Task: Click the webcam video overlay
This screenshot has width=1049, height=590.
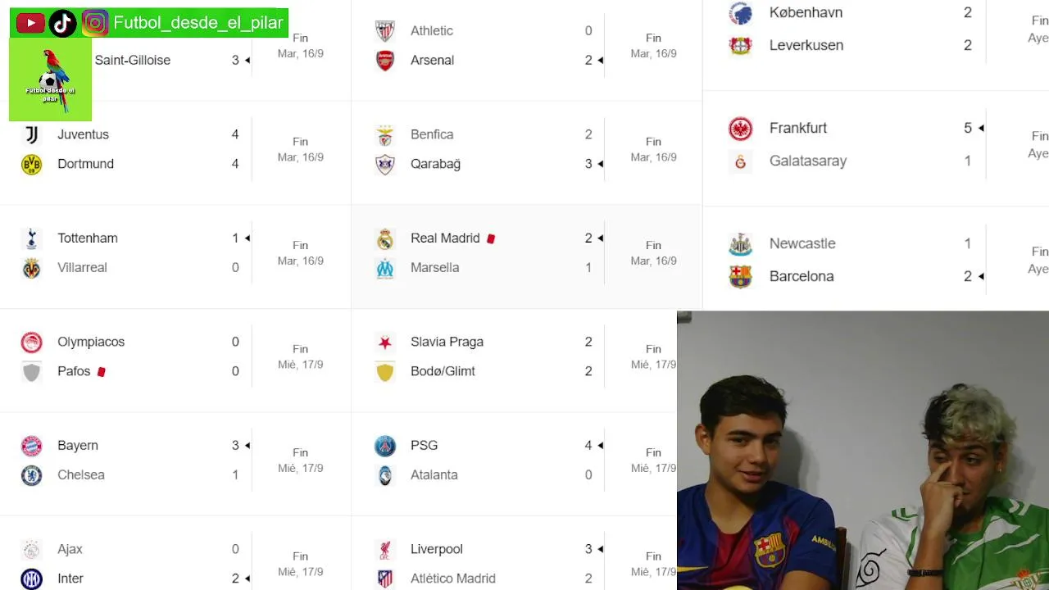Action: click(863, 450)
